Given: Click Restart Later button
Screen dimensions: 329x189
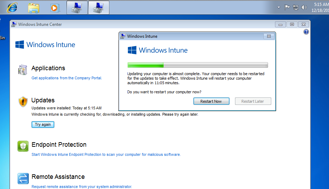Looking at the screenshot, I should 253,101.
